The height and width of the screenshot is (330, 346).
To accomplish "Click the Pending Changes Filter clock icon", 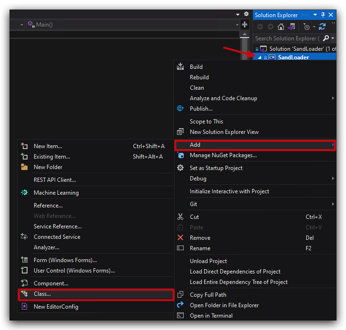I will 306,27.
